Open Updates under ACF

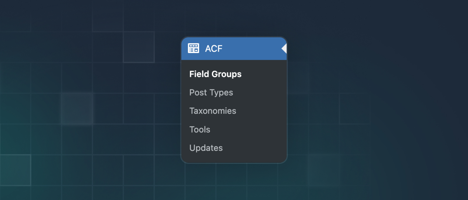pyautogui.click(x=206, y=148)
